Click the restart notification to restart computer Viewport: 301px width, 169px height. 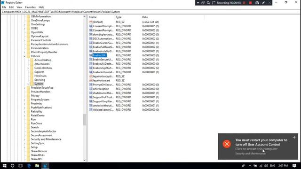tap(258, 146)
